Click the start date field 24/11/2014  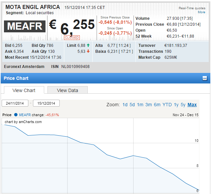tap(15, 103)
